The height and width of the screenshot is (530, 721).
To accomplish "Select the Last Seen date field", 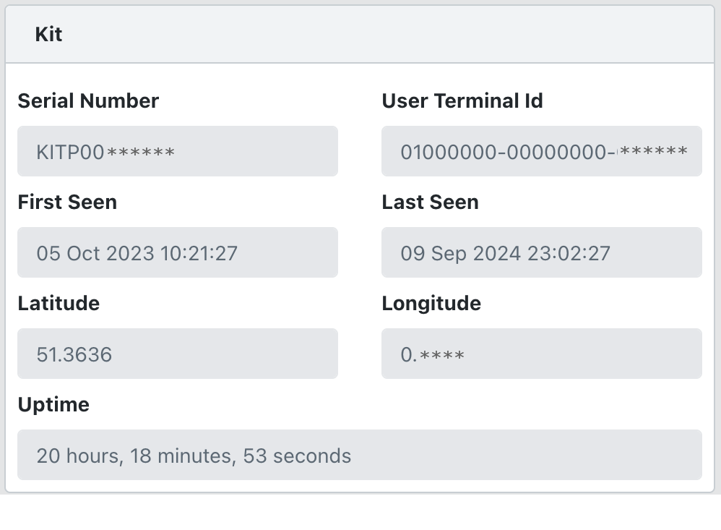I will (x=541, y=252).
